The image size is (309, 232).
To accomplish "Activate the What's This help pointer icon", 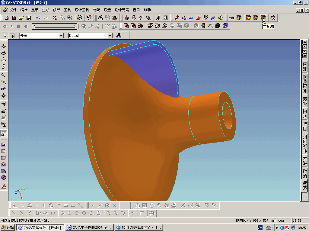I will [89, 18].
